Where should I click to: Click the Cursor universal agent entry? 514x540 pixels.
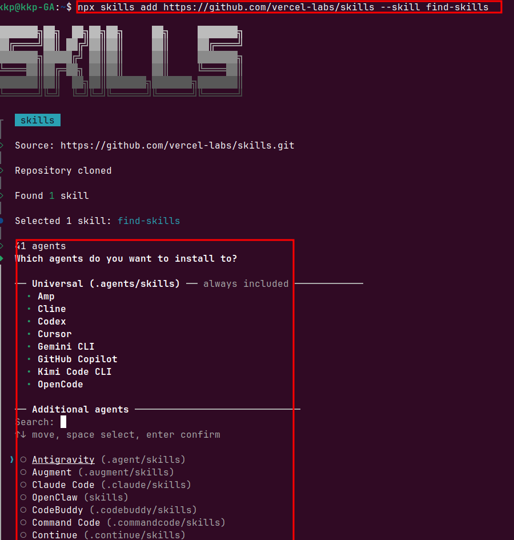click(x=55, y=334)
